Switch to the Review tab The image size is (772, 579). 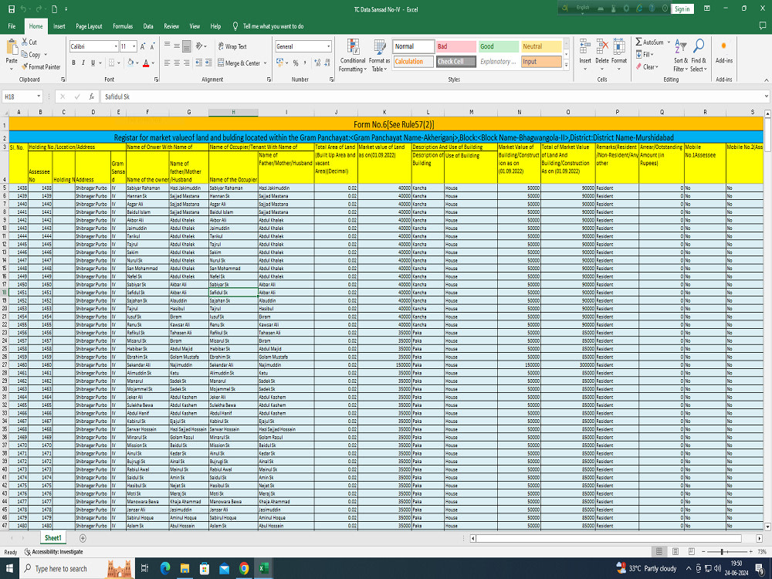click(171, 26)
